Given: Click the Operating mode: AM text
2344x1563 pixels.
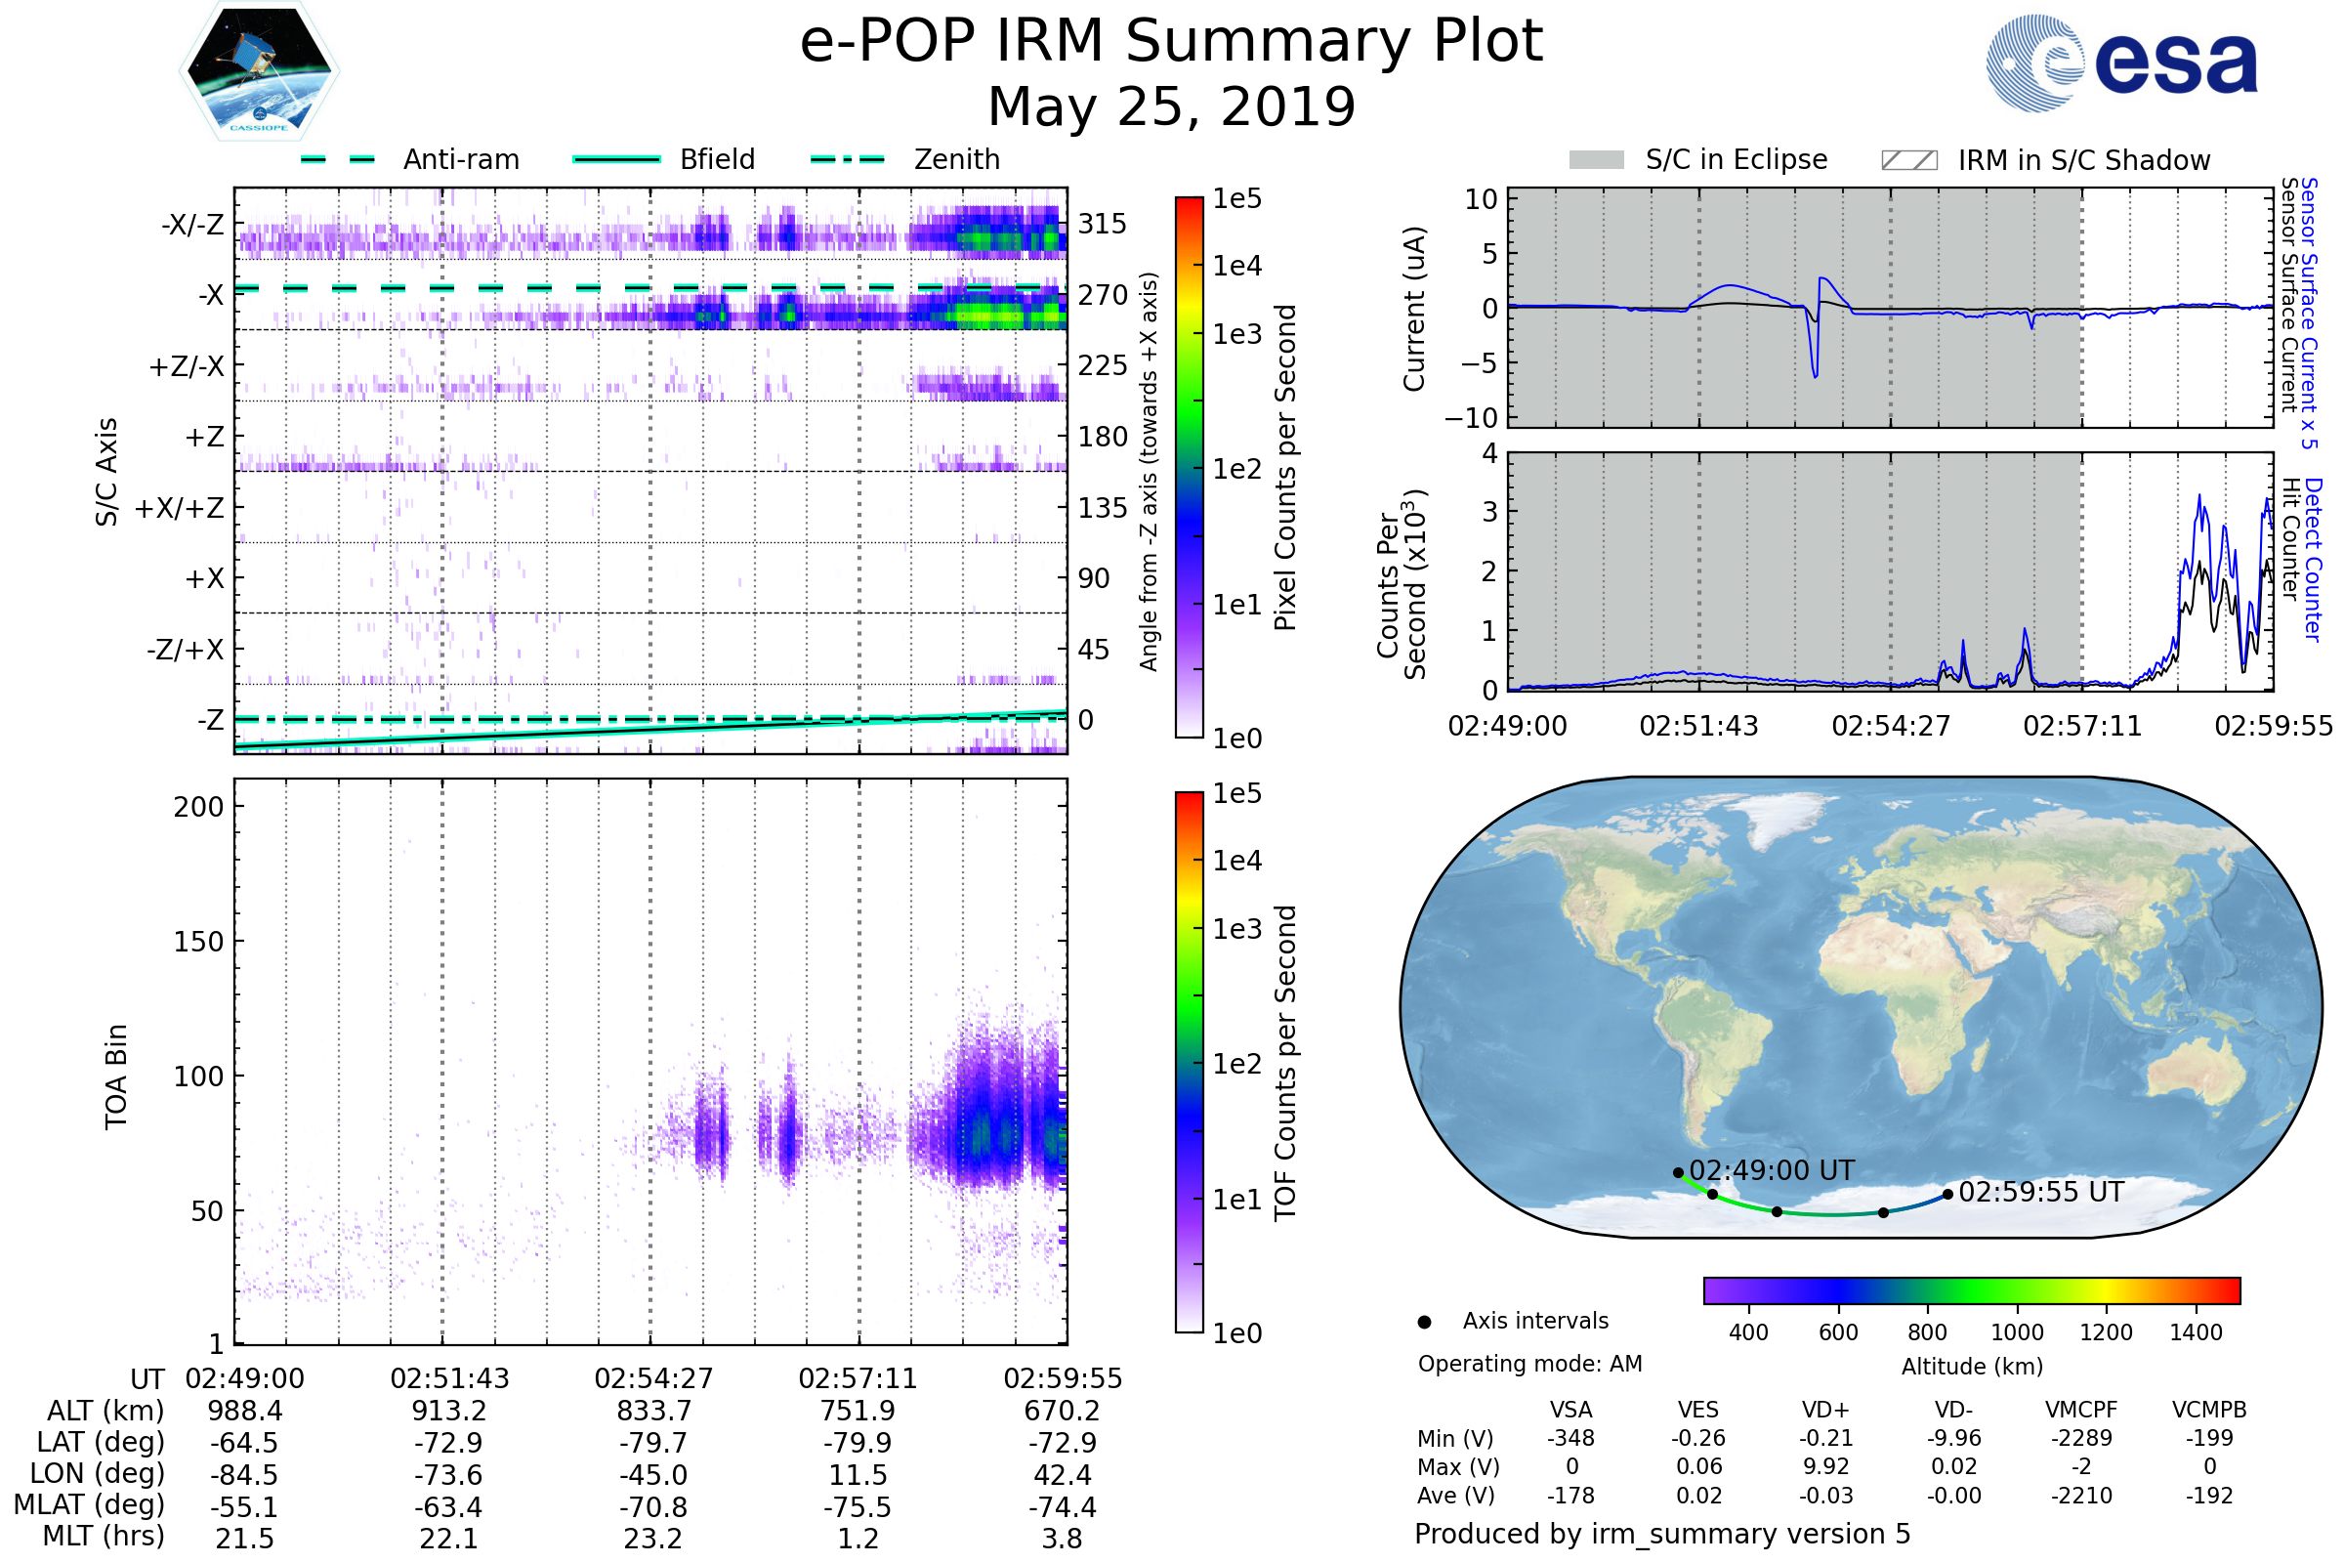Looking at the screenshot, I should point(1529,1364).
